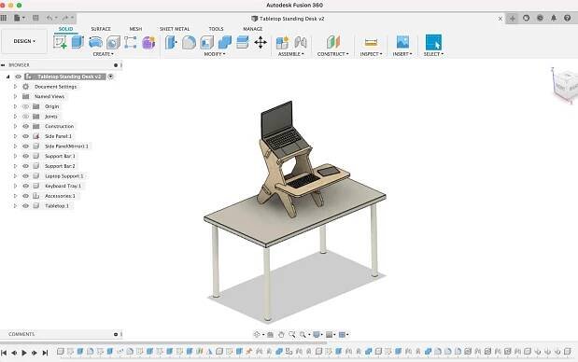Hide the Laptop Support:1 component
This screenshot has height=362, width=578.
(25, 176)
